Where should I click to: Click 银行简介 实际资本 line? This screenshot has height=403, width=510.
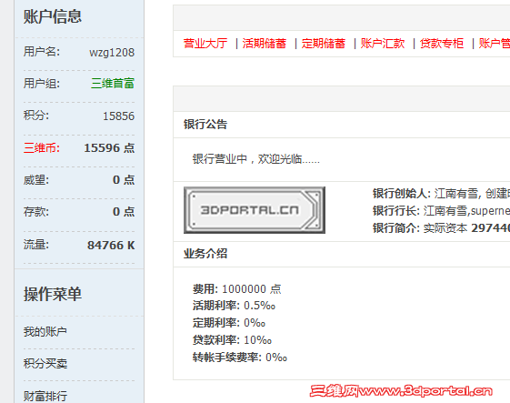click(x=442, y=228)
